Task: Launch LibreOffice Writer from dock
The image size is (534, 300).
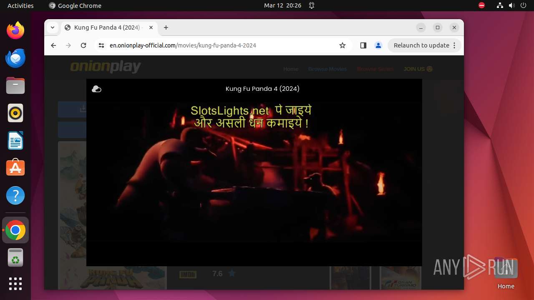Action: click(x=15, y=140)
